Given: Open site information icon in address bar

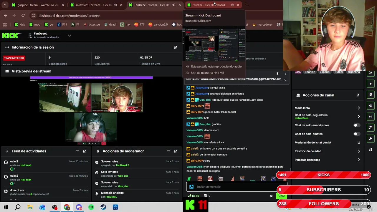Looking at the screenshot, I should pyautogui.click(x=33, y=16).
